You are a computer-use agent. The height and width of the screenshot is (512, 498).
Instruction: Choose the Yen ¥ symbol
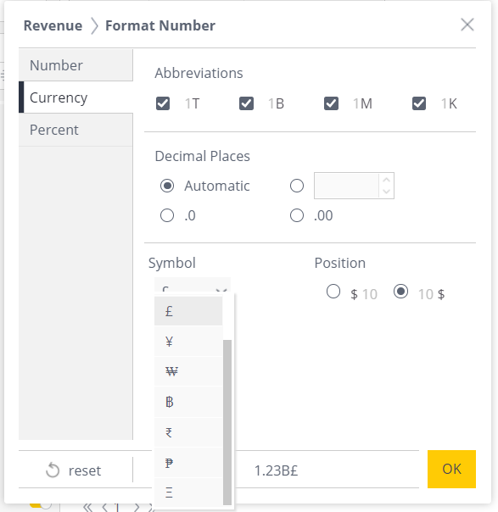point(188,342)
